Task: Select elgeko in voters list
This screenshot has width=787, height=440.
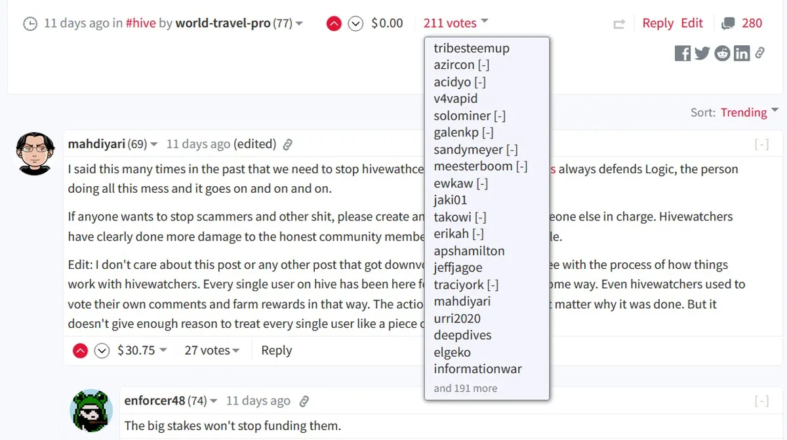Action: click(x=452, y=352)
